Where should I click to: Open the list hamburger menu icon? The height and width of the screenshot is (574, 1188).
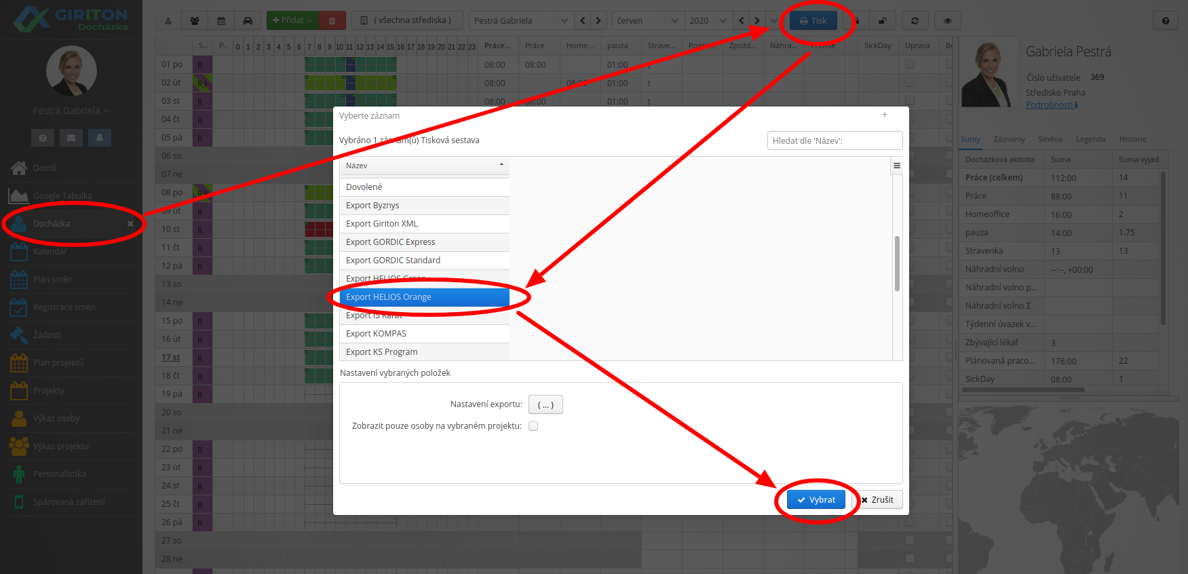pyautogui.click(x=897, y=166)
